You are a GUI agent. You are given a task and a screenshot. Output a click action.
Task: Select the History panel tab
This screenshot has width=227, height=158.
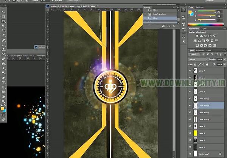[x=147, y=8]
